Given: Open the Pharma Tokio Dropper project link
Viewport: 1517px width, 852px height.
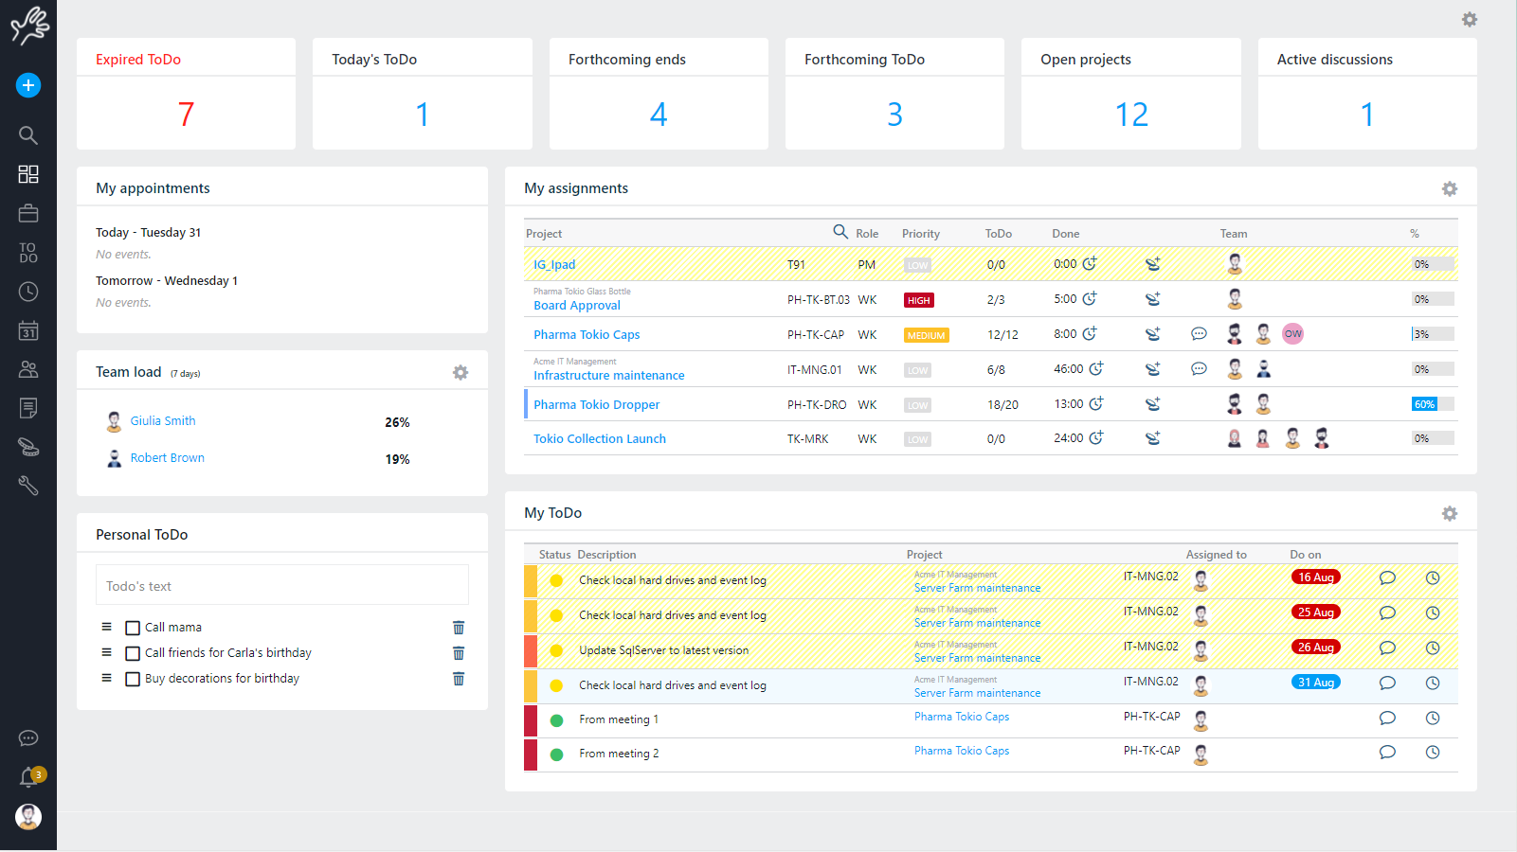Looking at the screenshot, I should click(596, 405).
